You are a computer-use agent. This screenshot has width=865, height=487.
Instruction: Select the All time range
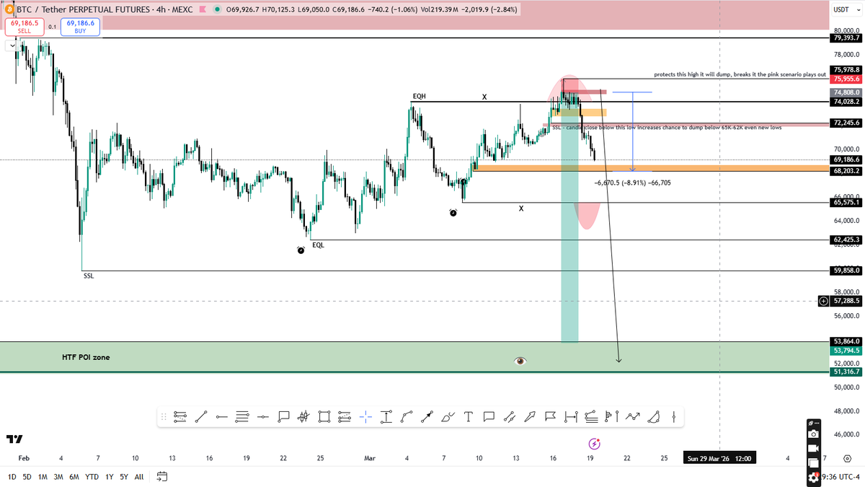pos(139,477)
